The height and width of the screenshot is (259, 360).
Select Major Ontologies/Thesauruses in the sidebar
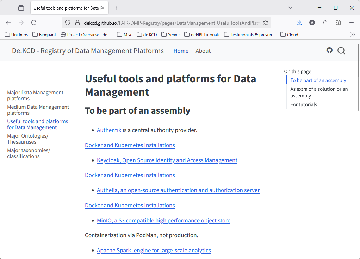tap(27, 139)
